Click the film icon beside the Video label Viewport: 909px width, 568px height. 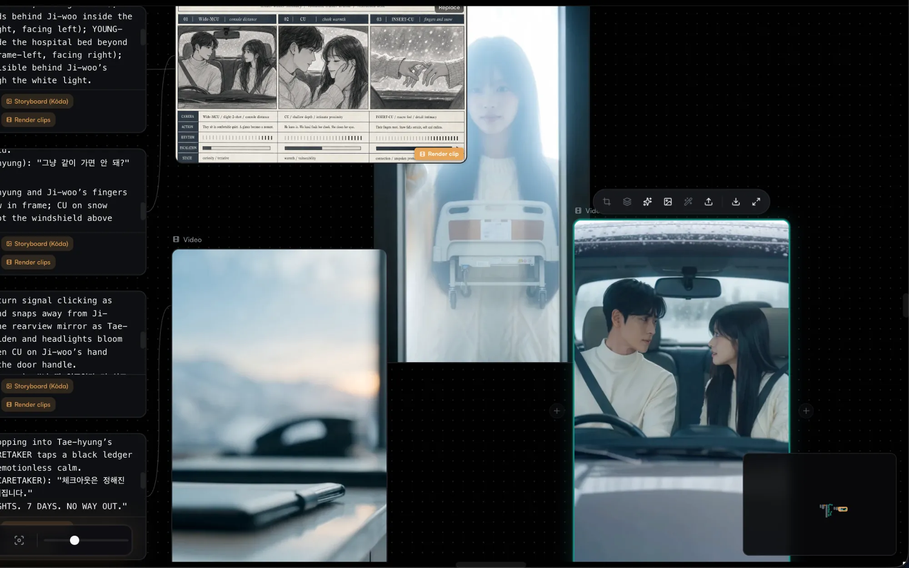[176, 239]
